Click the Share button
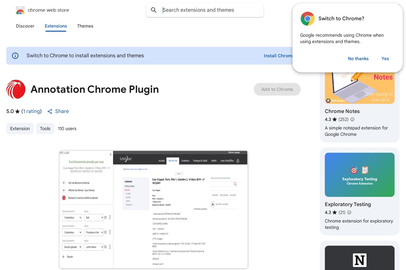406x270 pixels. [58, 111]
